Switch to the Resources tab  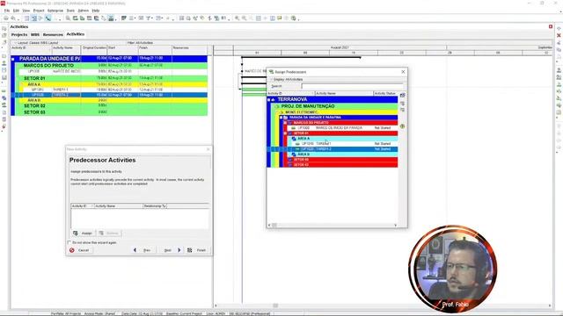[x=53, y=35]
